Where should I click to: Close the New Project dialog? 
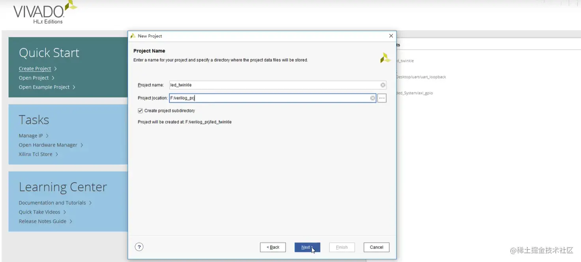pos(391,36)
